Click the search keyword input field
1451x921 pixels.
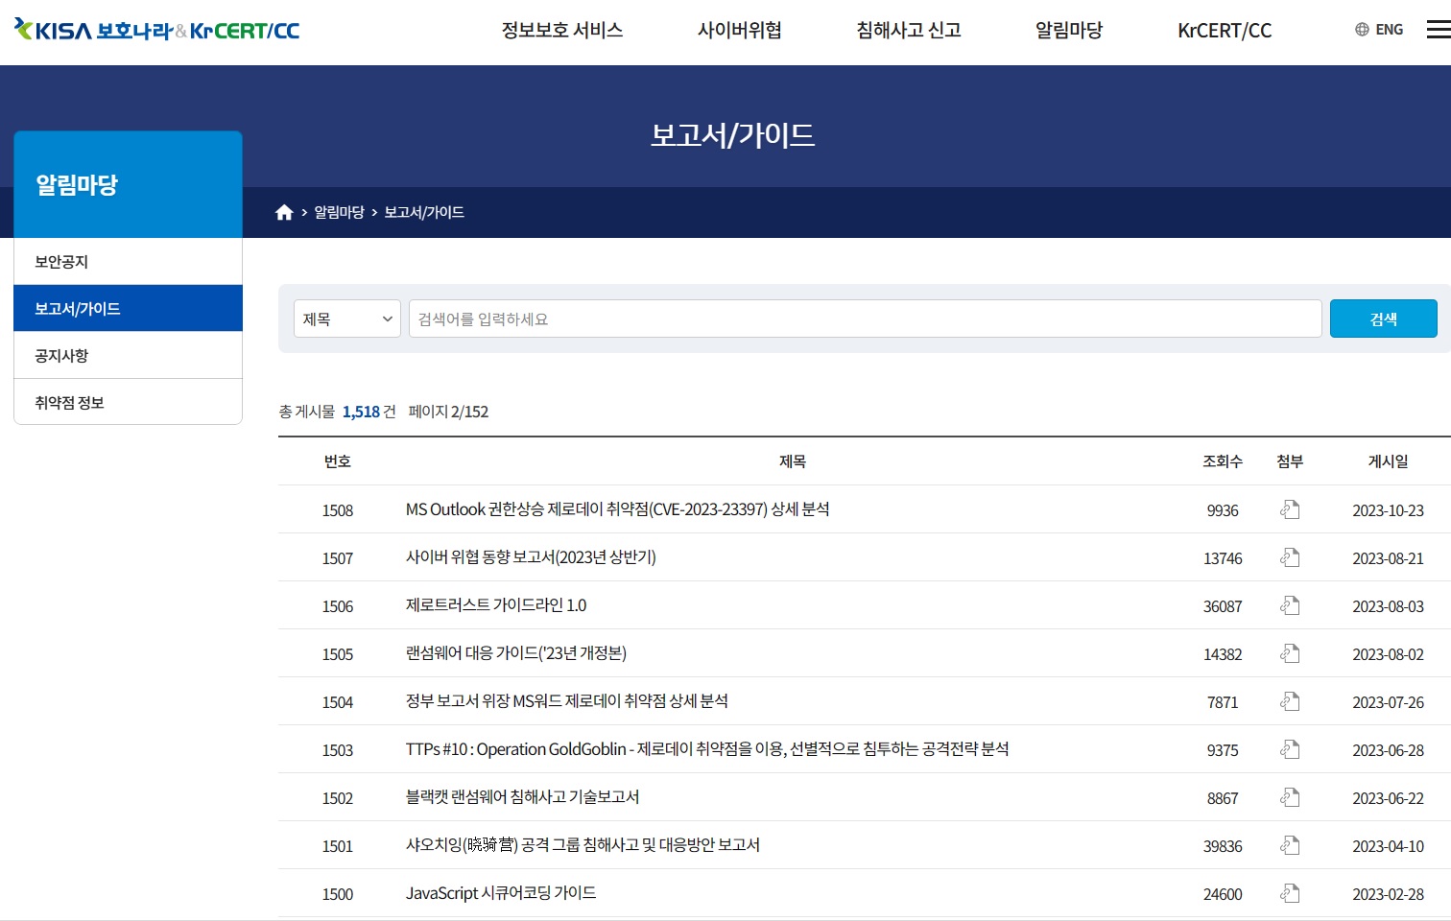(x=864, y=319)
